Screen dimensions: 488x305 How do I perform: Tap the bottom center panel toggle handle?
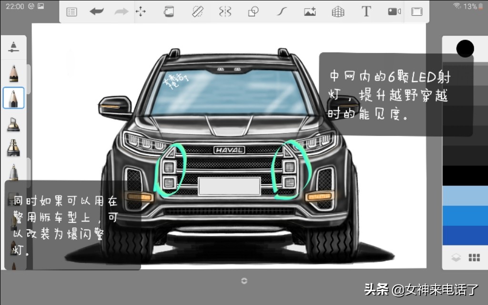point(244,281)
